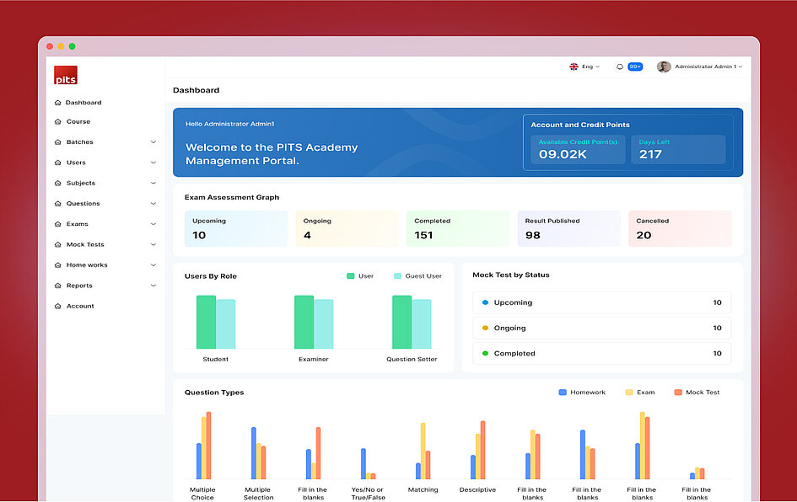Click the Completed exams card
The image size is (797, 502).
(x=457, y=228)
